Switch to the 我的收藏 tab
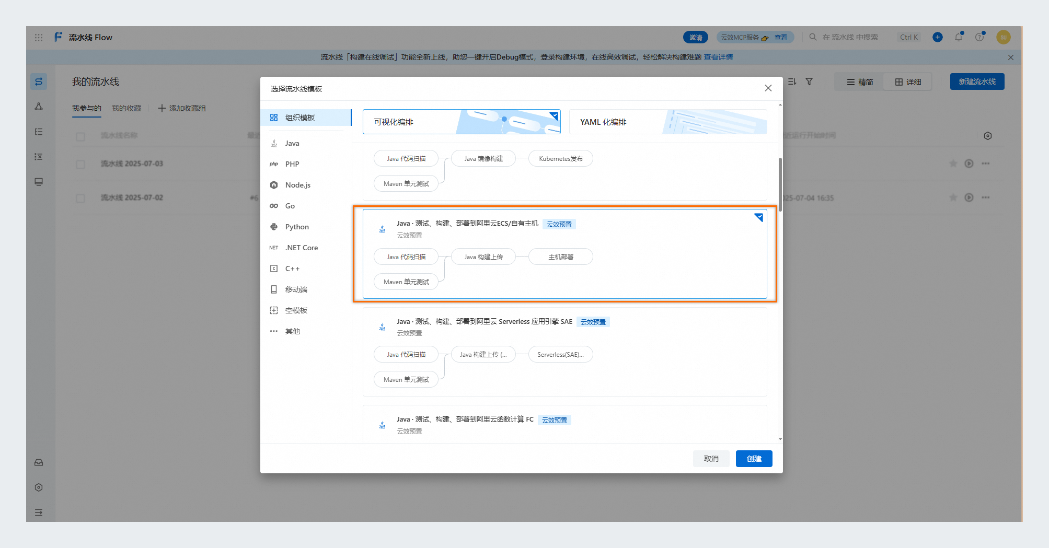The width and height of the screenshot is (1049, 548). click(x=126, y=108)
